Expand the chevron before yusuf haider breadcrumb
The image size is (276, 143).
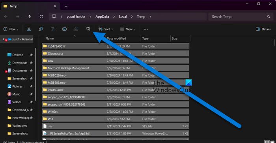pyautogui.click(x=62, y=16)
